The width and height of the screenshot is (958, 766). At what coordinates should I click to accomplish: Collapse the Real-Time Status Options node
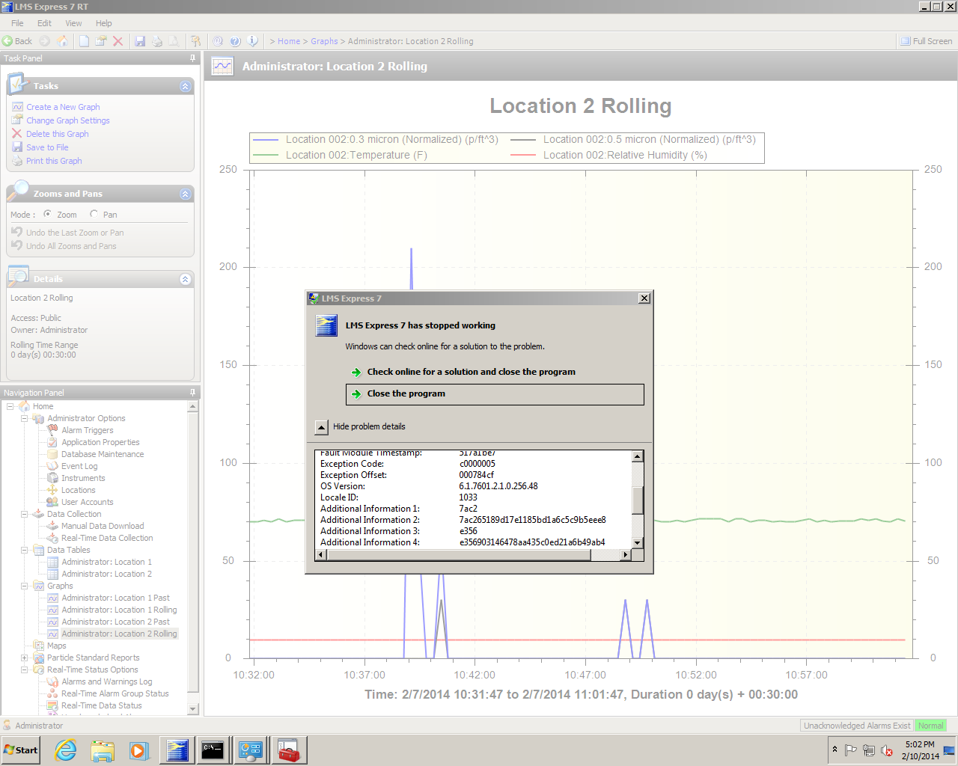(x=25, y=670)
